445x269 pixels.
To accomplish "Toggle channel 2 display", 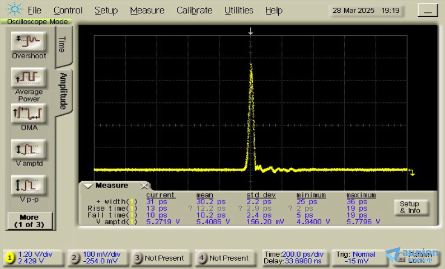I will pos(74,258).
